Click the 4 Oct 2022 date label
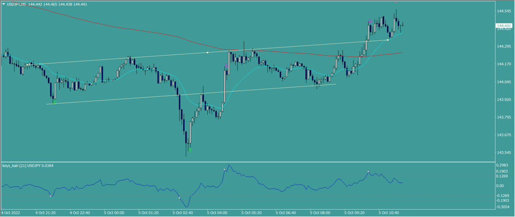This screenshot has width=515, height=217. tap(11, 212)
